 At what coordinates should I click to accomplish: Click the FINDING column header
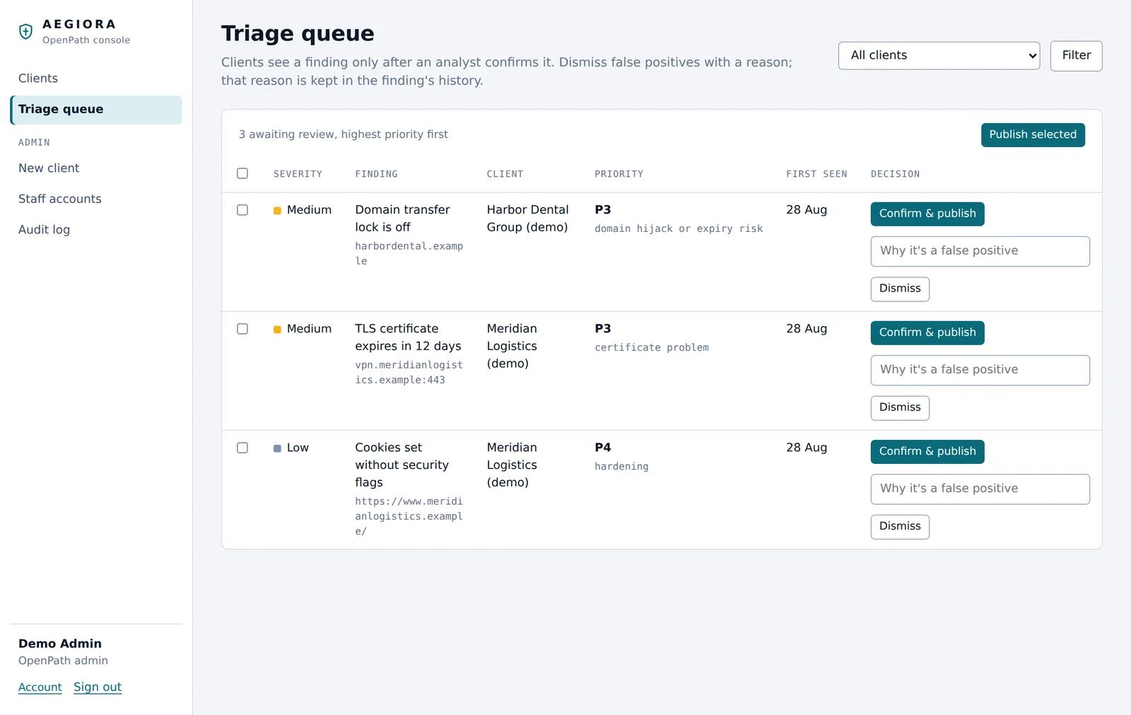pyautogui.click(x=376, y=174)
